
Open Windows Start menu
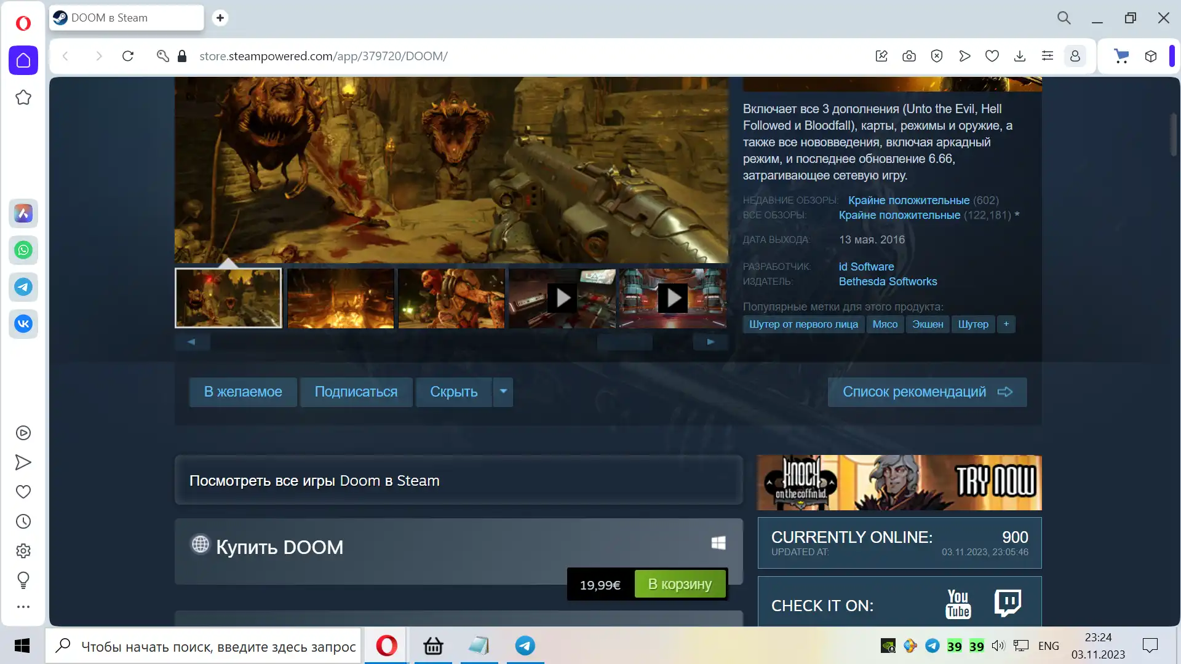(22, 646)
